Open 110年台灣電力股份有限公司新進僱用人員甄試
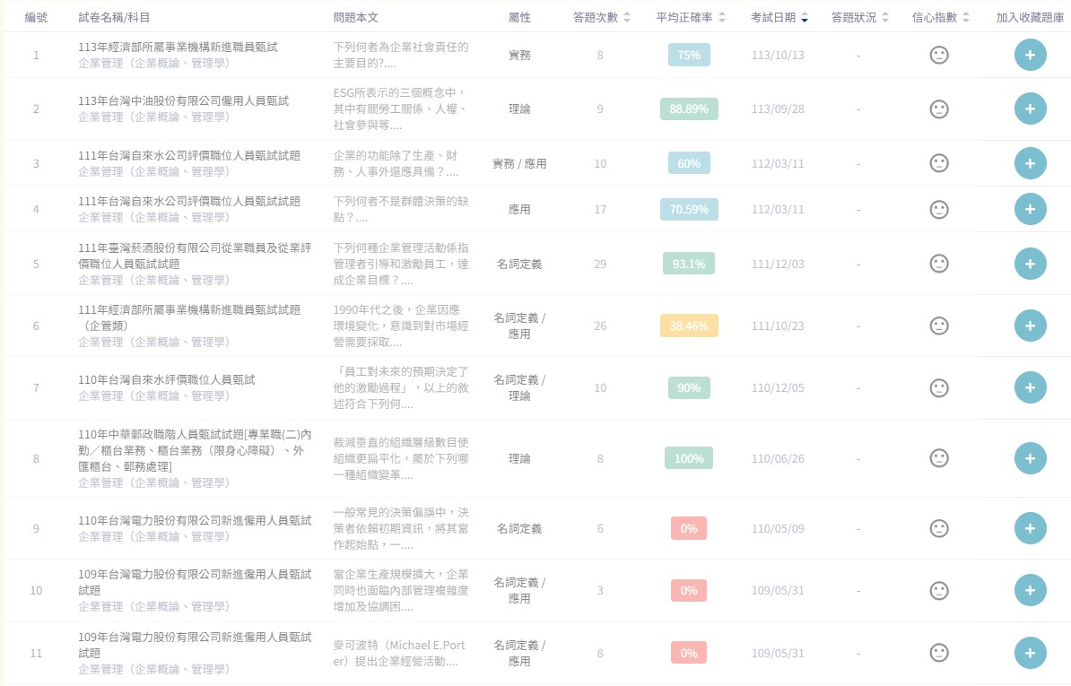Viewport: 1071px width, 686px height. pyautogui.click(x=195, y=520)
